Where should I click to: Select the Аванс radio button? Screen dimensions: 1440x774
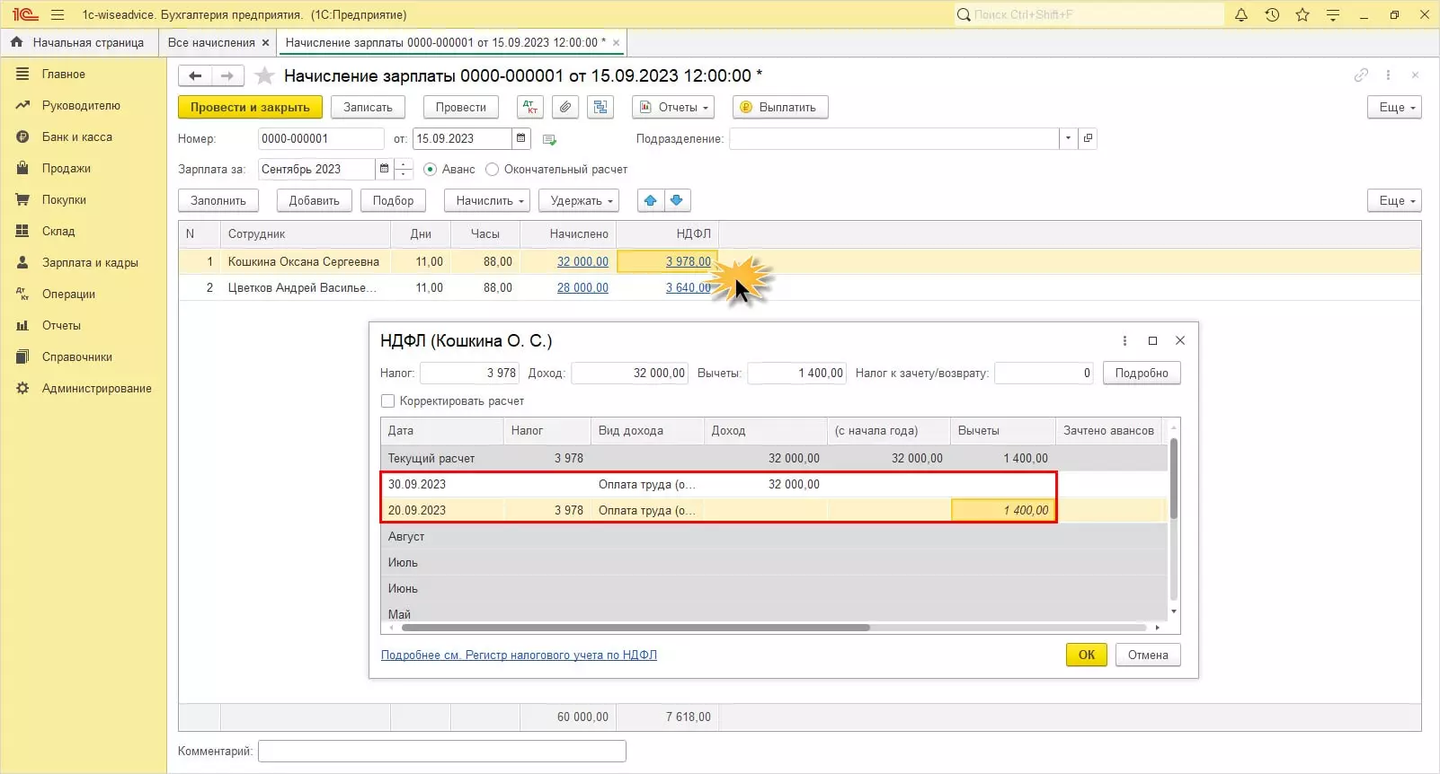pyautogui.click(x=431, y=169)
